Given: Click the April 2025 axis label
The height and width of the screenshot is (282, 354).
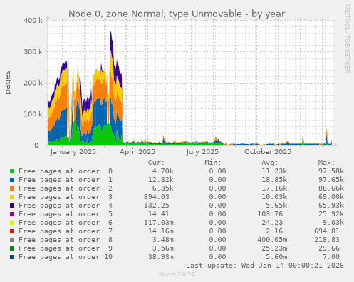Looking at the screenshot, I should (x=137, y=152).
